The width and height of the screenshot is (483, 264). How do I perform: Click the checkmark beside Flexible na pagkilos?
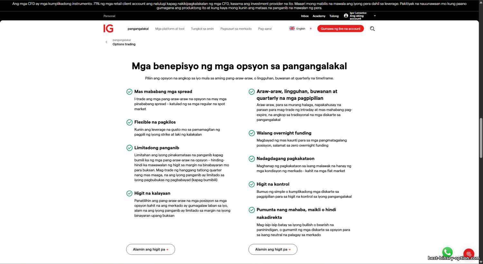tap(129, 122)
